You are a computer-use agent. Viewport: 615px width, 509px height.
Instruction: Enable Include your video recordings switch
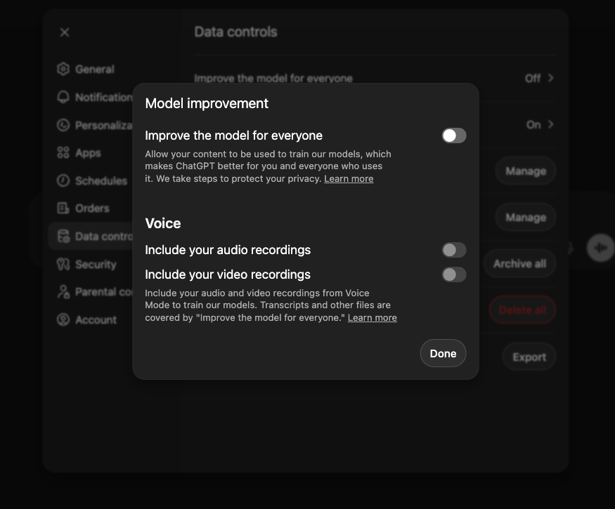click(454, 275)
